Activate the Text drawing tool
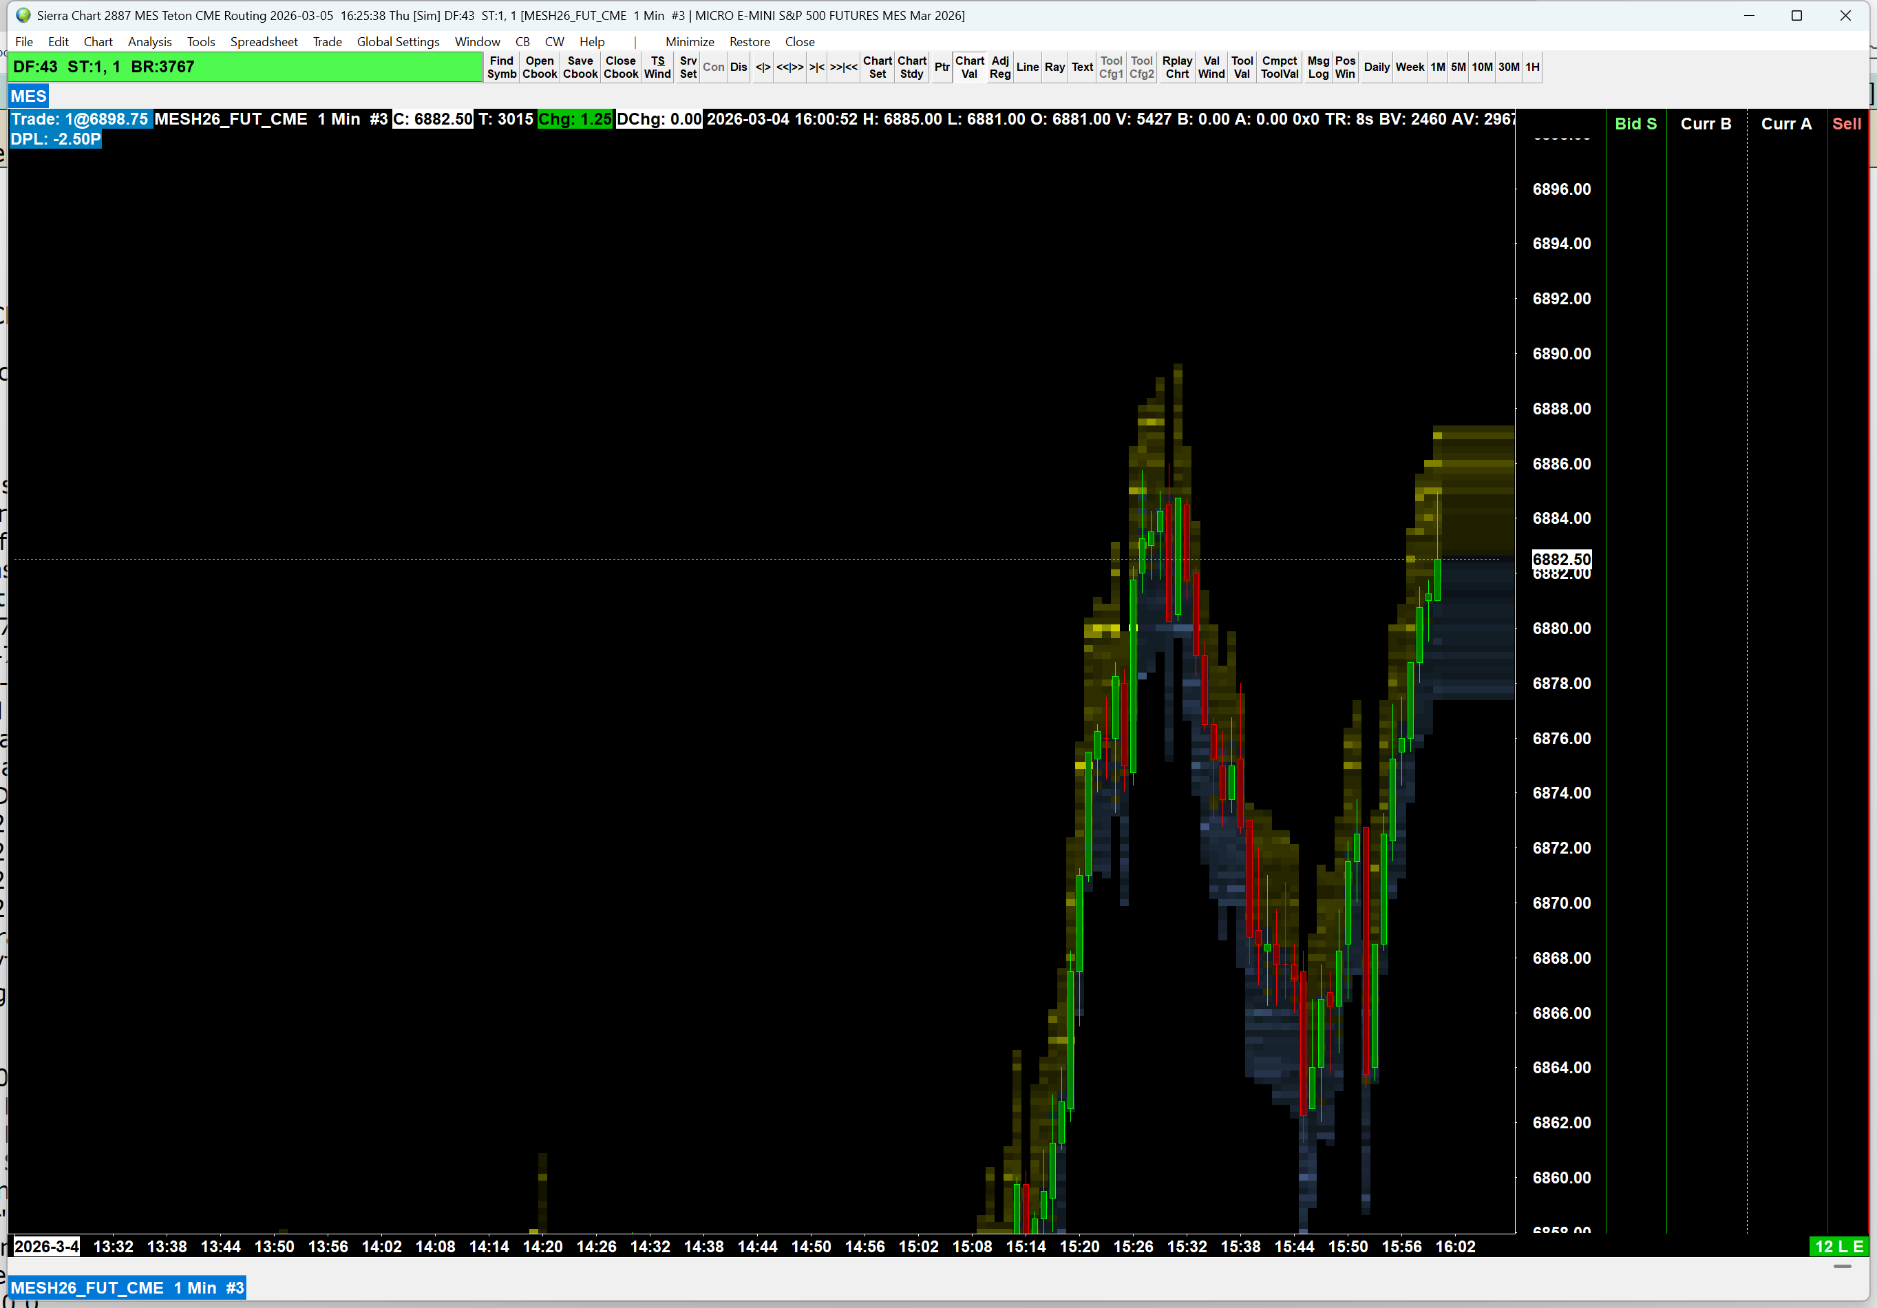This screenshot has height=1308, width=1877. pos(1081,67)
